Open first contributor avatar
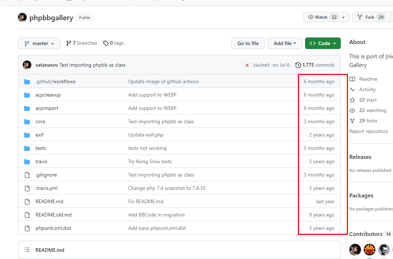The width and height of the screenshot is (393, 259). click(355, 250)
